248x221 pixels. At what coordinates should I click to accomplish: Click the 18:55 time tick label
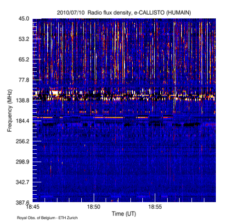coord(155,207)
